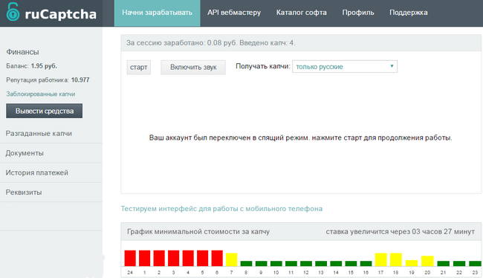Click 'ставка увеличится через 03 часов 27 минут' text
The width and height of the screenshot is (483, 278).
(x=400, y=232)
